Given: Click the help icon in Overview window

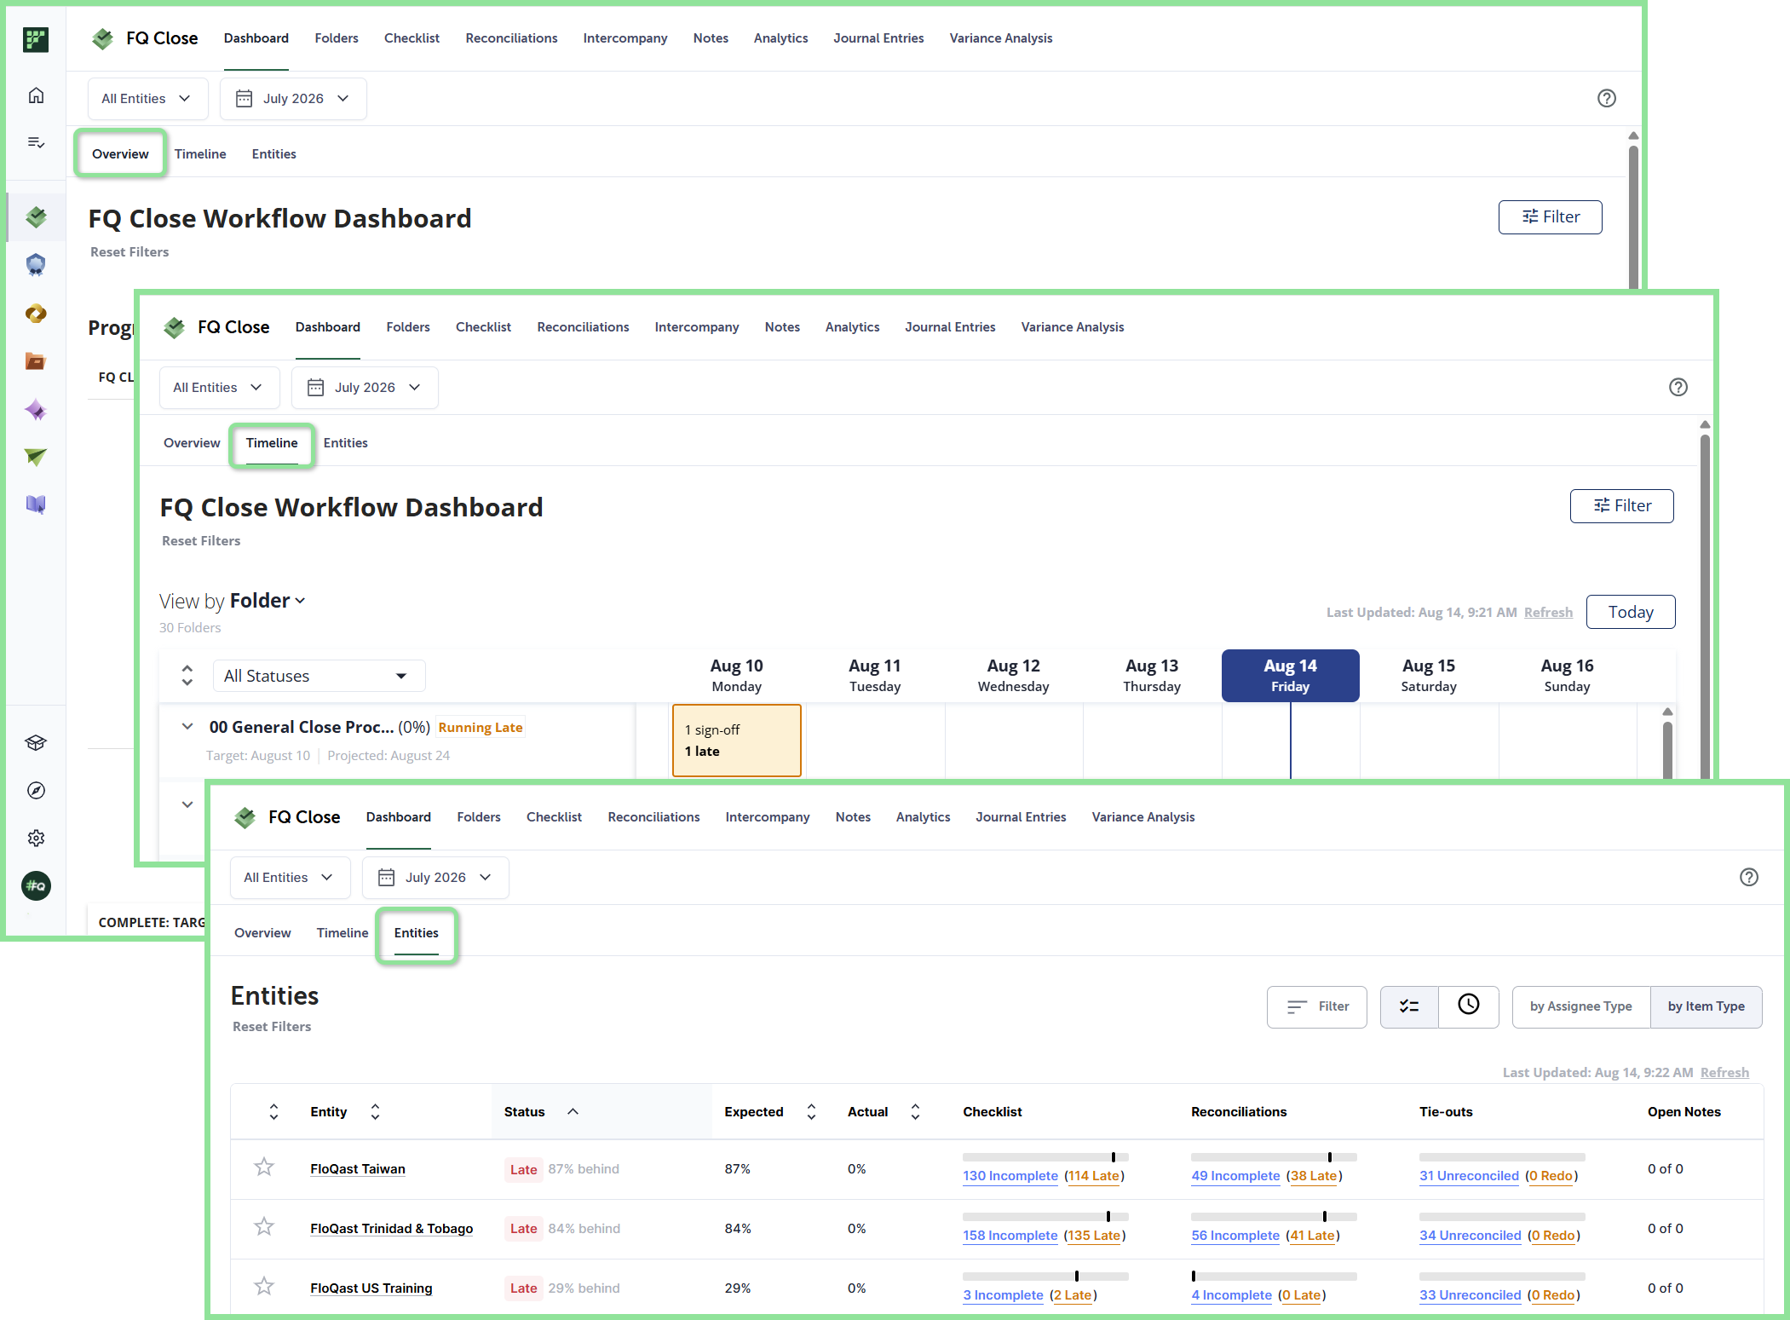Looking at the screenshot, I should coord(1607,98).
